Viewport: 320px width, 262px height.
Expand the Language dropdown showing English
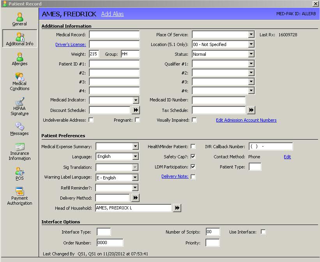[135, 156]
